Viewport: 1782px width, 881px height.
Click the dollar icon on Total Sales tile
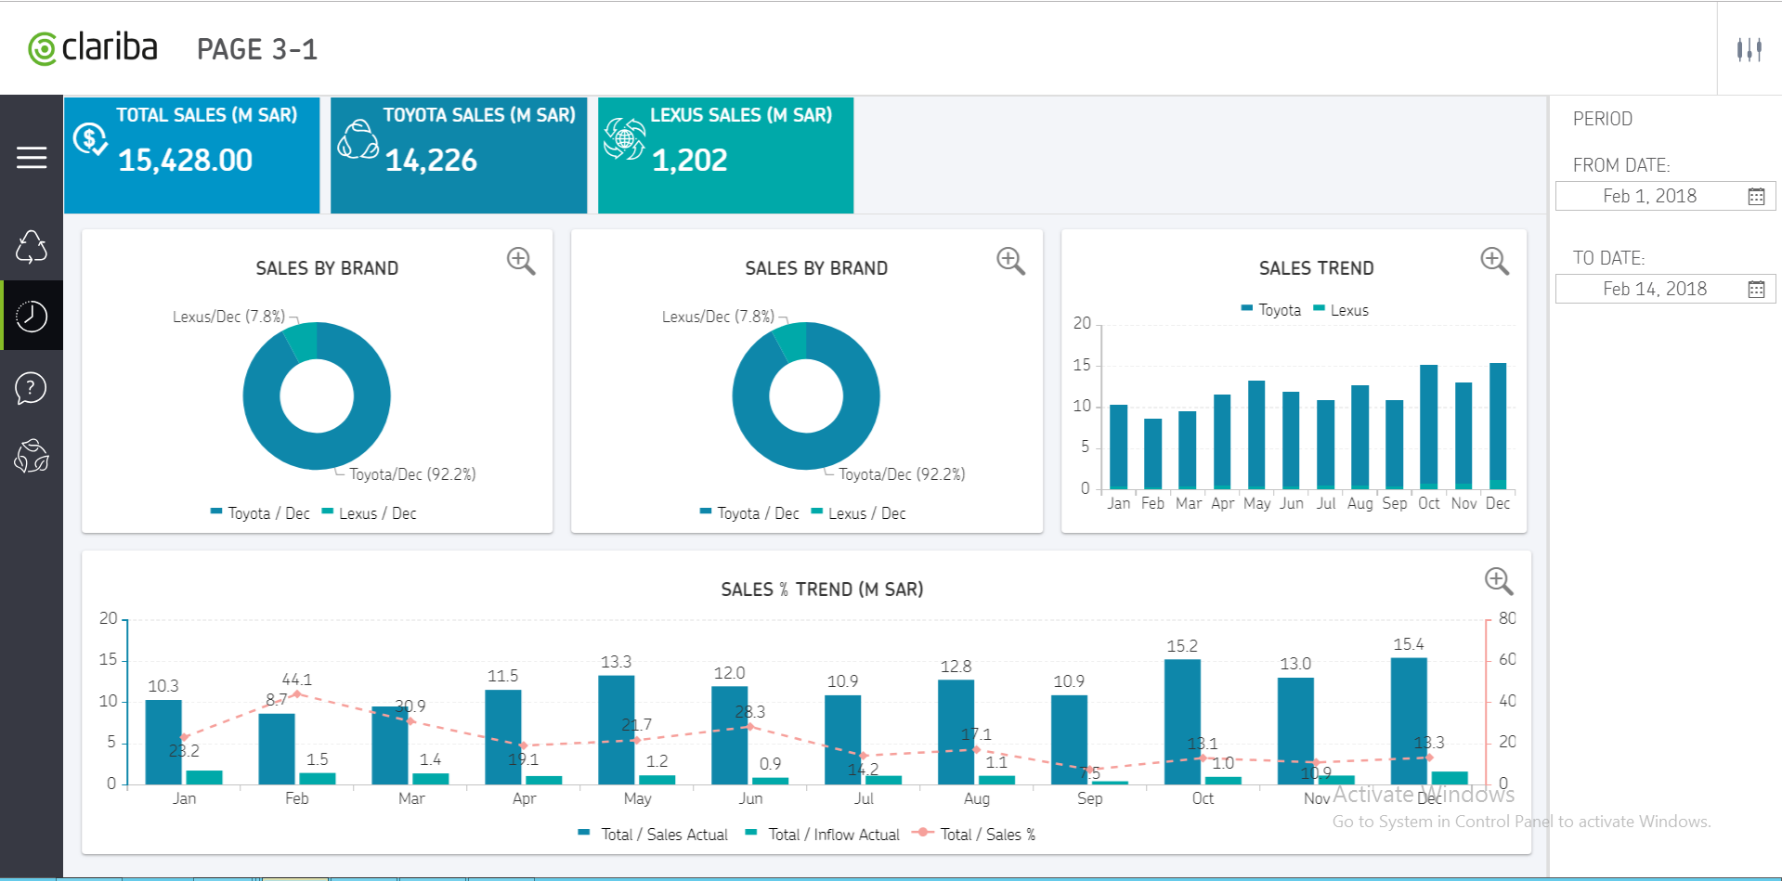(x=90, y=140)
